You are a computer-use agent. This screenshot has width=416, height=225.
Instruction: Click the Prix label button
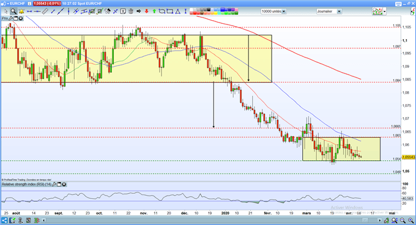pyautogui.click(x=5, y=18)
